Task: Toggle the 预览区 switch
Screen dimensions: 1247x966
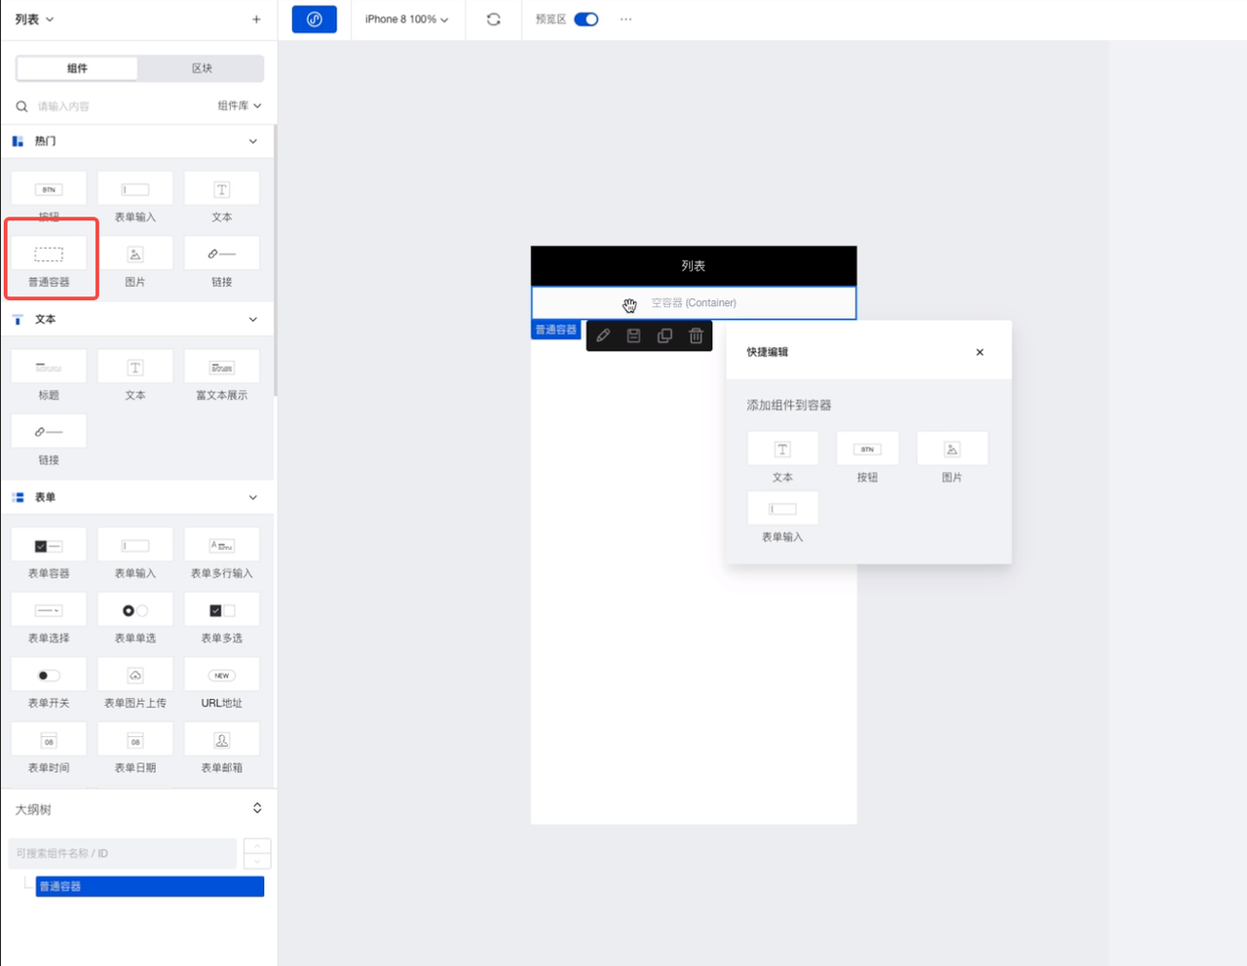Action: 586,19
